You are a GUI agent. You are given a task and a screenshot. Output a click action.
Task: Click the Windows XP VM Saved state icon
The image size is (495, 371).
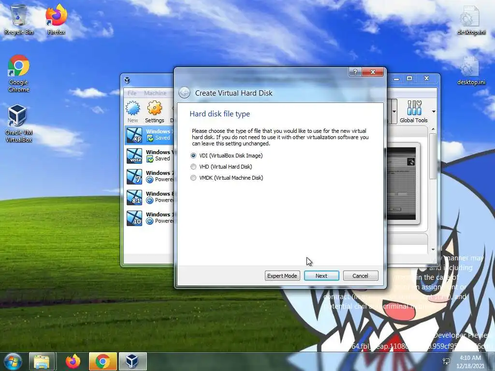point(150,138)
